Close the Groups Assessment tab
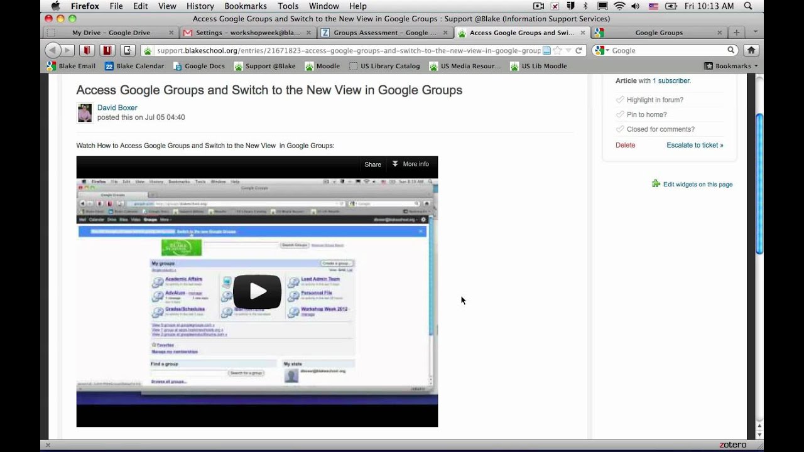804x452 pixels. coord(445,33)
